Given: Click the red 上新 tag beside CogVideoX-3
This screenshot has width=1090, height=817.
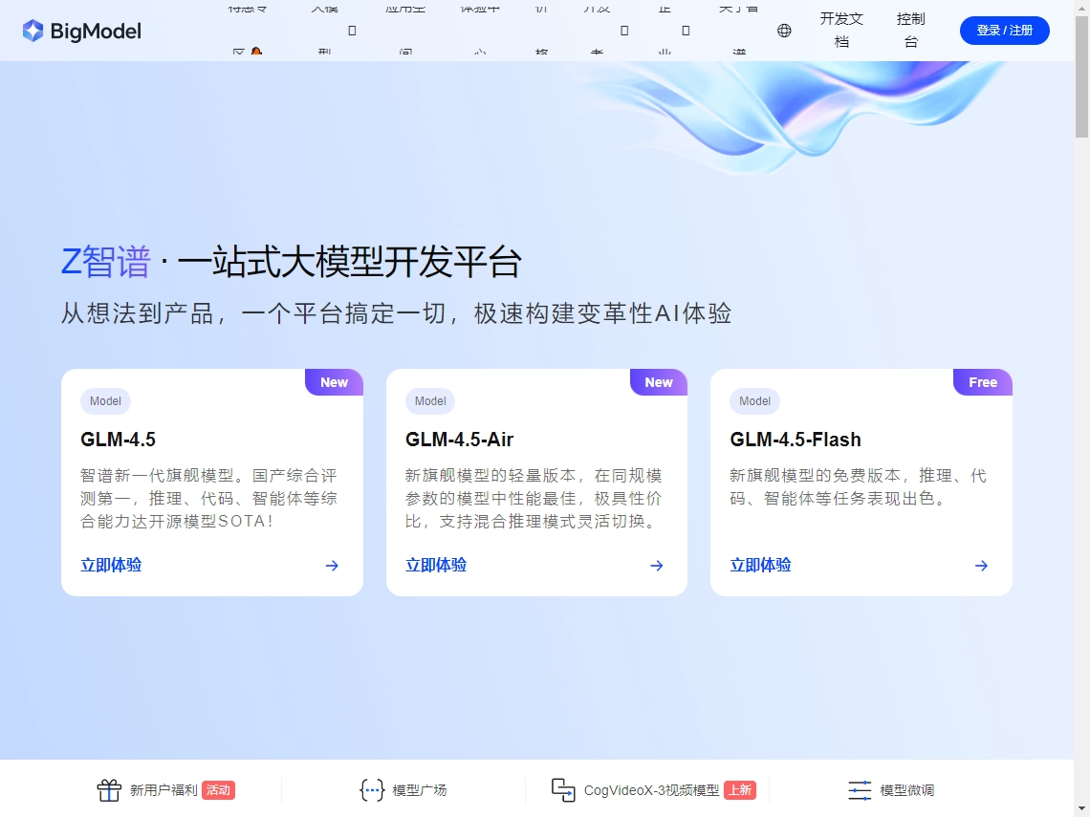Looking at the screenshot, I should (740, 790).
